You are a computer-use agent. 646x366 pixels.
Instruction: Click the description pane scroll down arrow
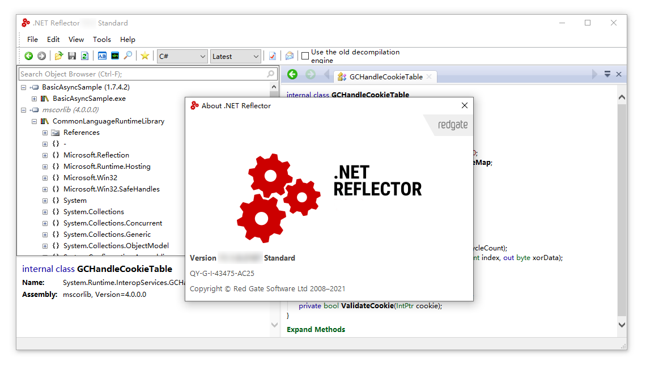[x=274, y=325]
